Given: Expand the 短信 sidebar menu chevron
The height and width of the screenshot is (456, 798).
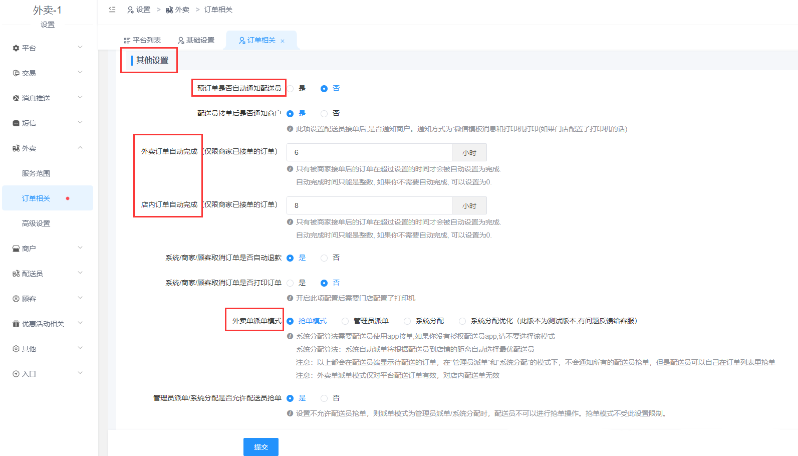Looking at the screenshot, I should pos(80,122).
